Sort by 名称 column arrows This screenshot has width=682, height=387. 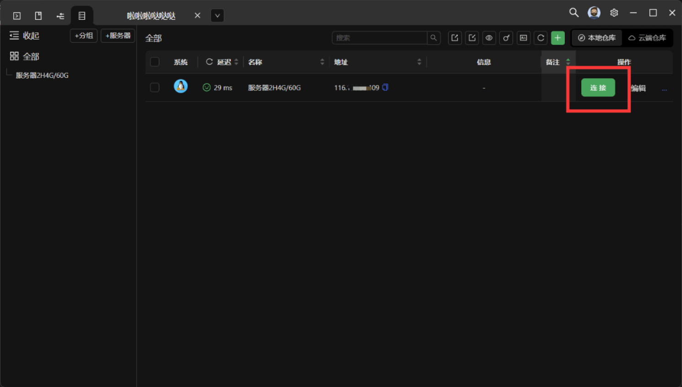pos(322,62)
